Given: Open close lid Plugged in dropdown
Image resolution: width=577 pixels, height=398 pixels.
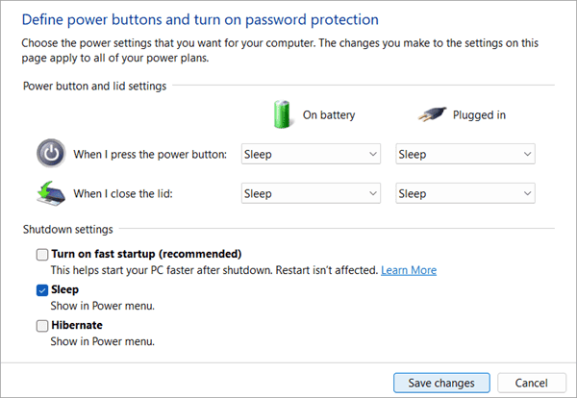Looking at the screenshot, I should pyautogui.click(x=465, y=193).
